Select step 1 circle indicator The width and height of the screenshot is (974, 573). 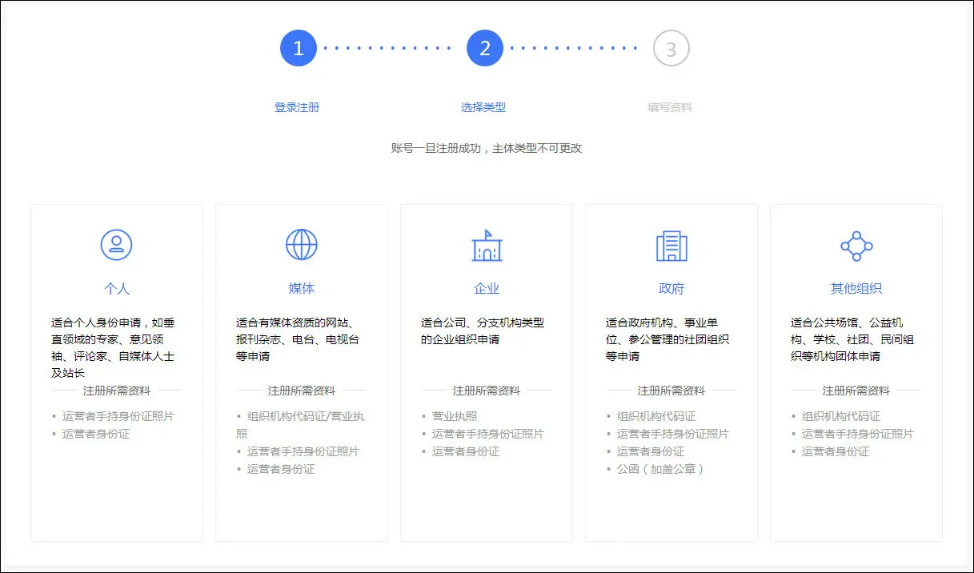299,49
